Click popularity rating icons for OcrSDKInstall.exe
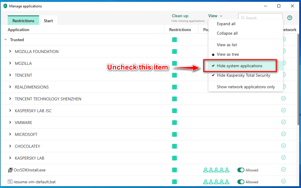This screenshot has width=301, height=188. (216, 170)
